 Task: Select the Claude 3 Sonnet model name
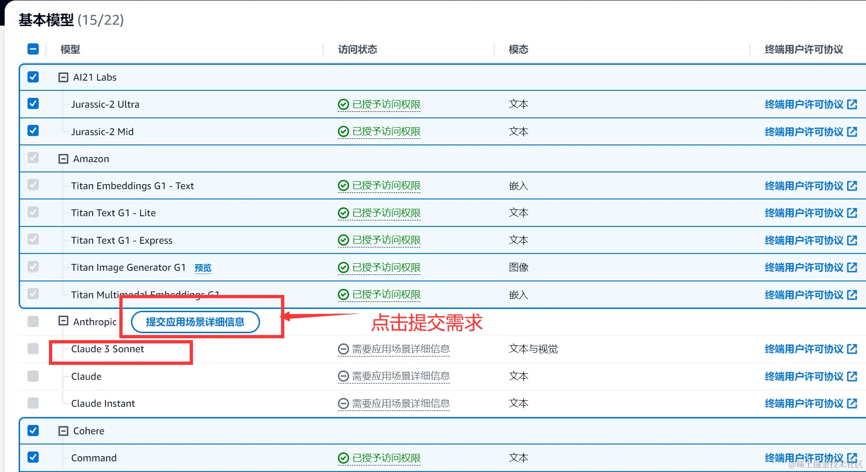108,349
